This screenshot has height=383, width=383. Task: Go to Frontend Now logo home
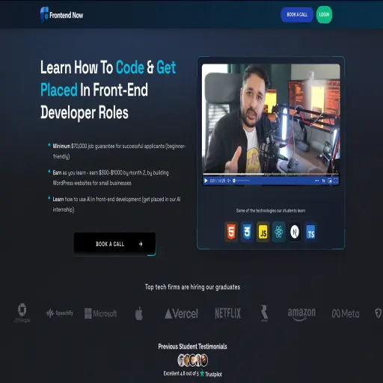62,15
